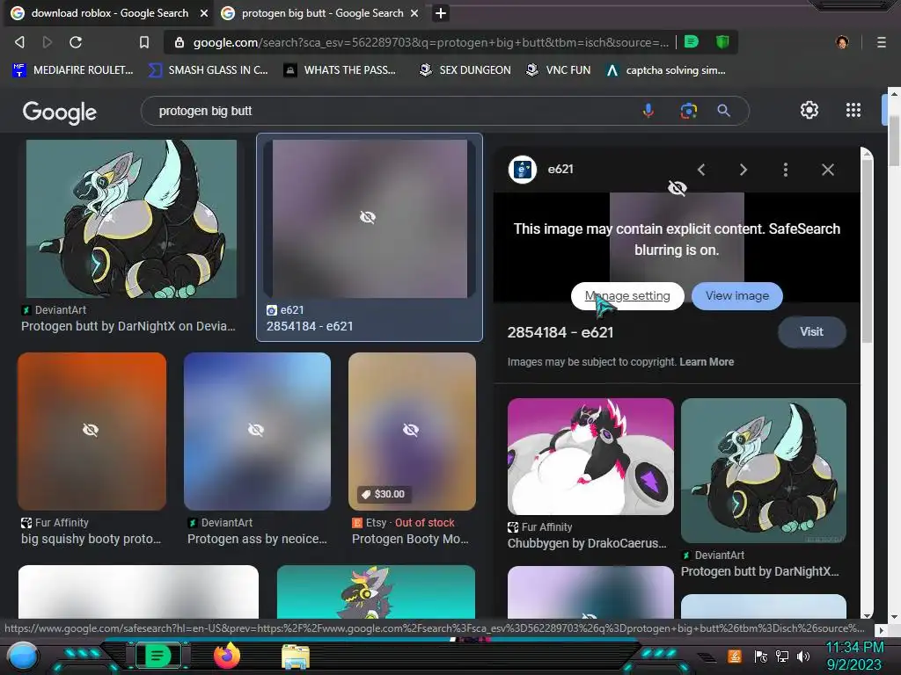The height and width of the screenshot is (675, 901).
Task: Open Firefox from the taskbar
Action: (x=227, y=656)
